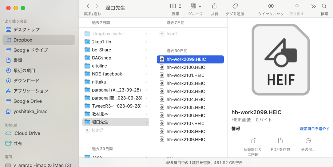Expand chevron beside DAGshop folder

(146, 58)
